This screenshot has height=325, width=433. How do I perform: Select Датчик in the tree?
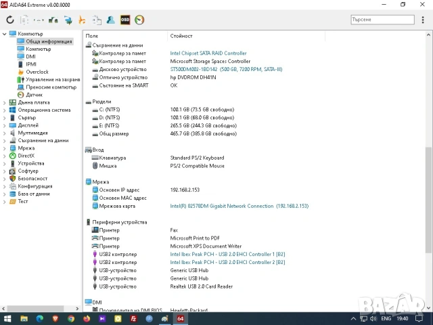(x=35, y=95)
